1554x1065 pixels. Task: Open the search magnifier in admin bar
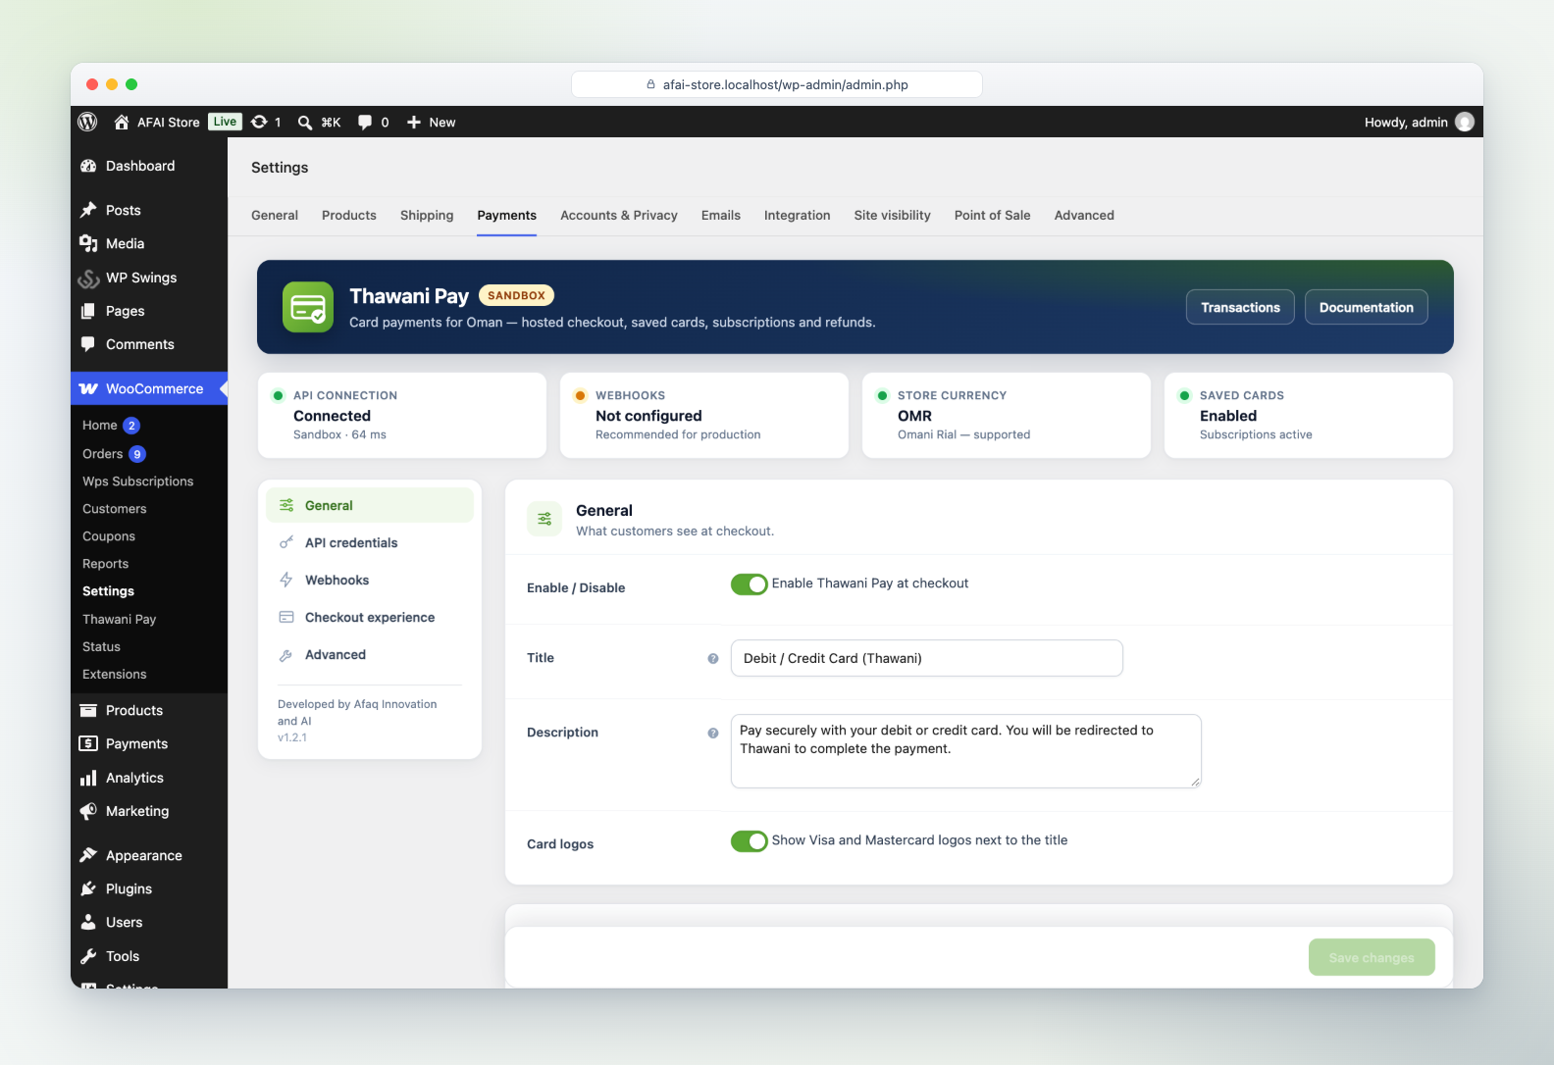tap(305, 123)
